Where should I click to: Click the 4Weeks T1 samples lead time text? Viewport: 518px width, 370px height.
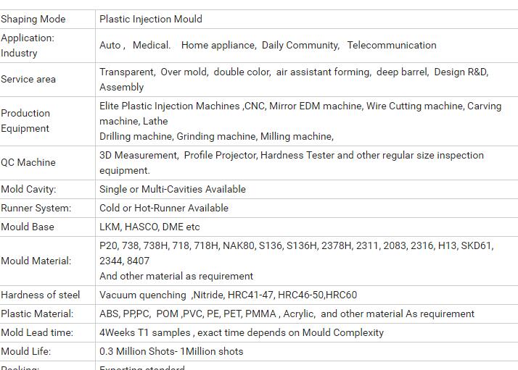coord(242,332)
